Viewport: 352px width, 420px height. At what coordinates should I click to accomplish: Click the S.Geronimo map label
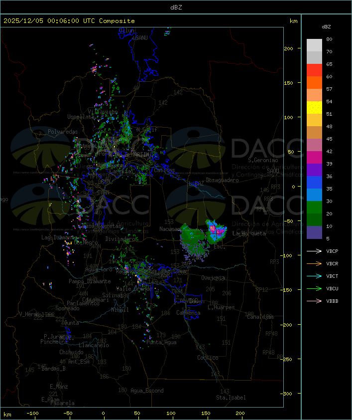[x=263, y=160]
